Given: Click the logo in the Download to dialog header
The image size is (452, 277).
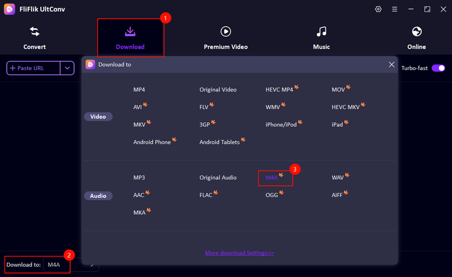Looking at the screenshot, I should pos(90,64).
